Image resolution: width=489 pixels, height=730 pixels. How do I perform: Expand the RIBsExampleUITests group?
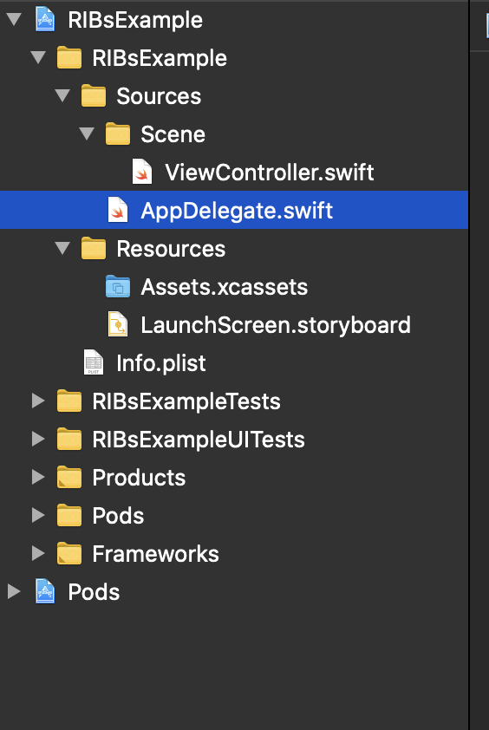[x=38, y=439]
